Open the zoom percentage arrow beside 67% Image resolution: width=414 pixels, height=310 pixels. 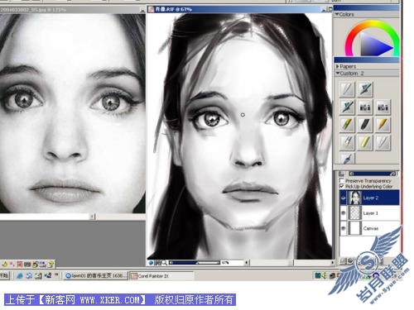coord(246,263)
